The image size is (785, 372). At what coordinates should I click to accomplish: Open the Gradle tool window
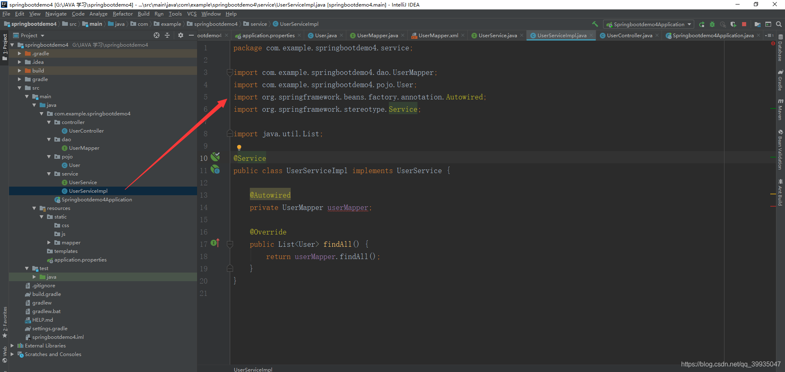[781, 80]
